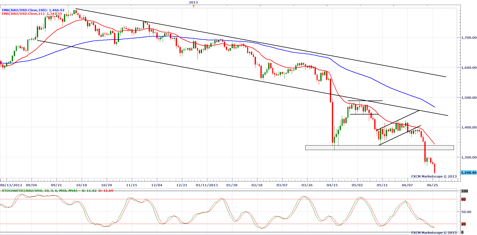Click the 1,300.00 price axis label
The image size is (477, 235).
tap(469, 157)
